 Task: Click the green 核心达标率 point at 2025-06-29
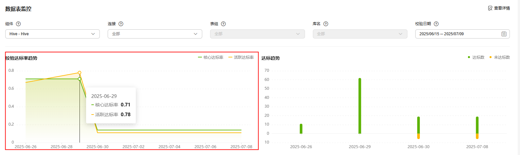tap(80, 79)
